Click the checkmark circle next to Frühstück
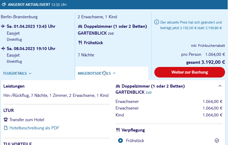 [x=217, y=141]
